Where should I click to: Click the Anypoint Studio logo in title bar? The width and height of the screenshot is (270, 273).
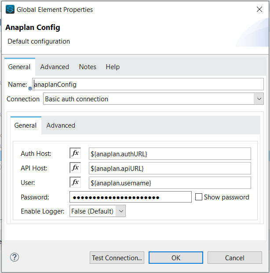[10, 9]
